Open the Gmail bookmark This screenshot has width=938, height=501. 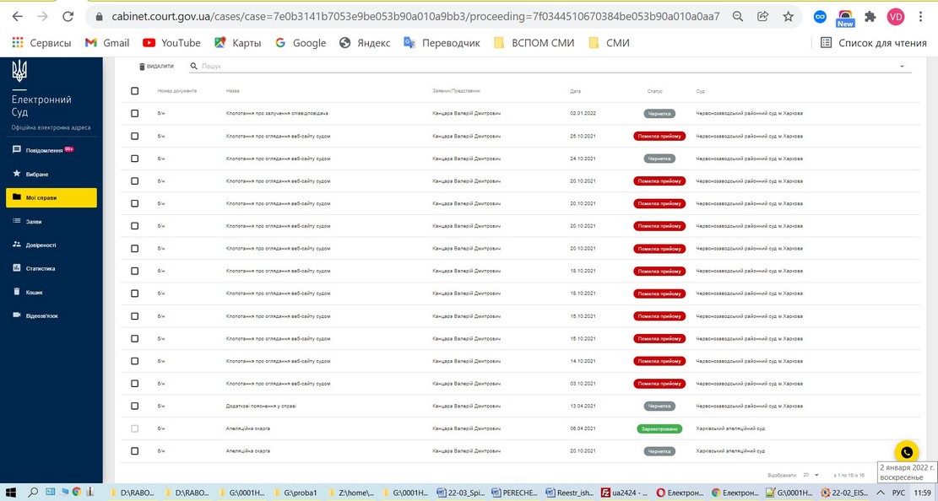point(108,42)
